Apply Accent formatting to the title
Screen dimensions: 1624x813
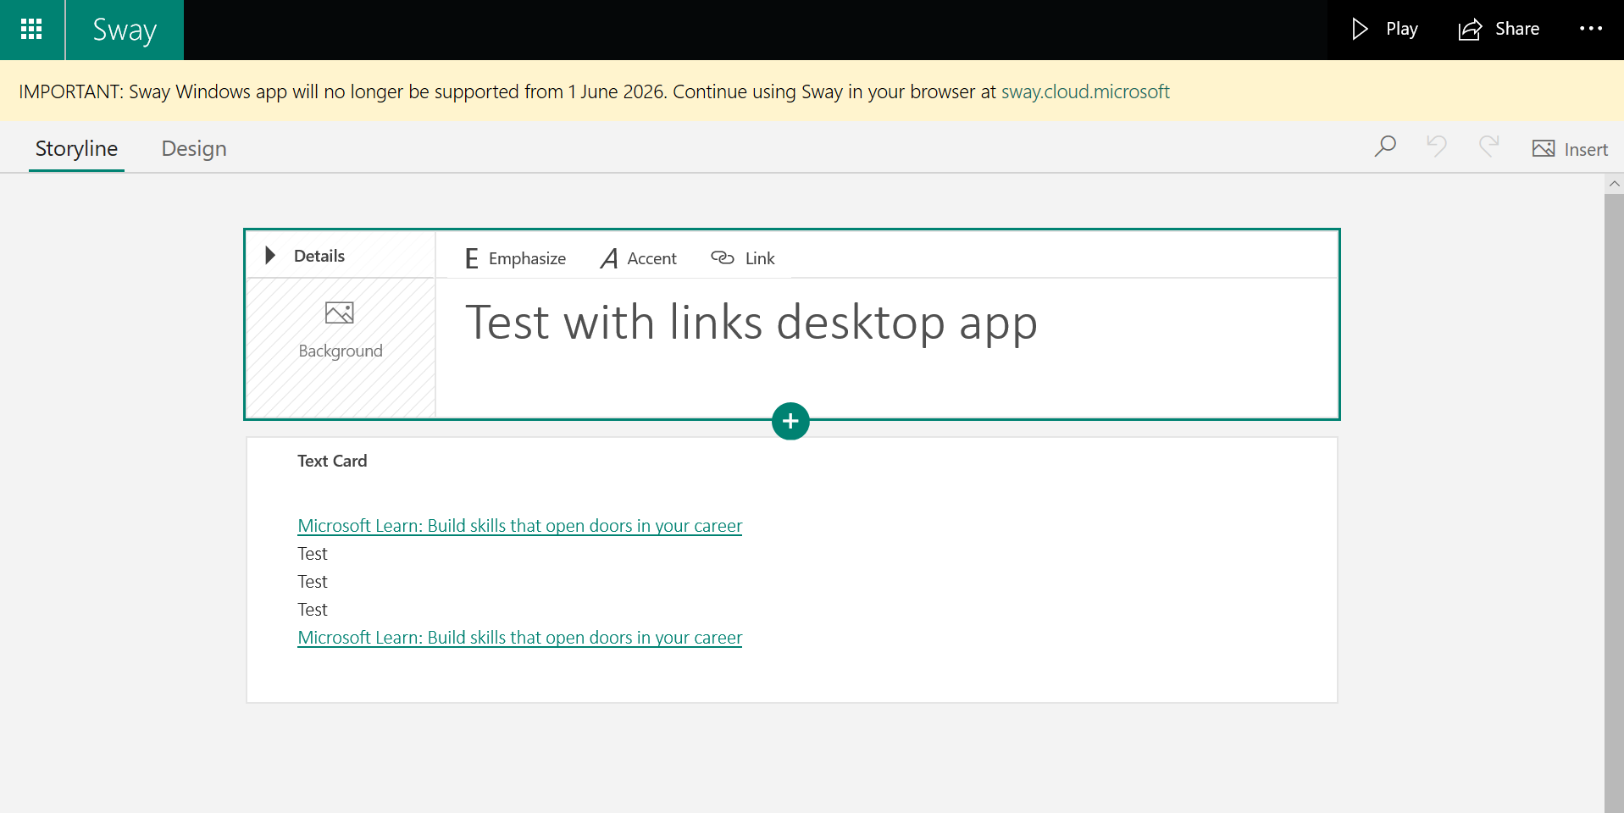(639, 258)
